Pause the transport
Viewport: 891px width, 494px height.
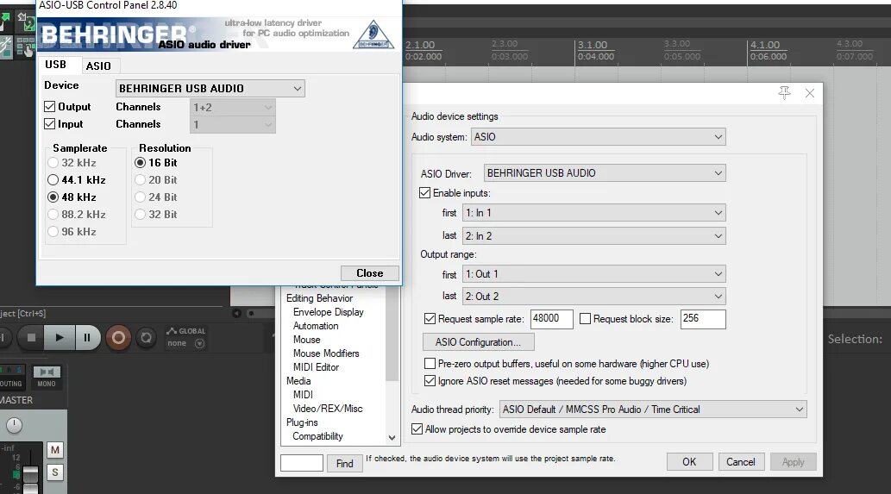point(87,338)
